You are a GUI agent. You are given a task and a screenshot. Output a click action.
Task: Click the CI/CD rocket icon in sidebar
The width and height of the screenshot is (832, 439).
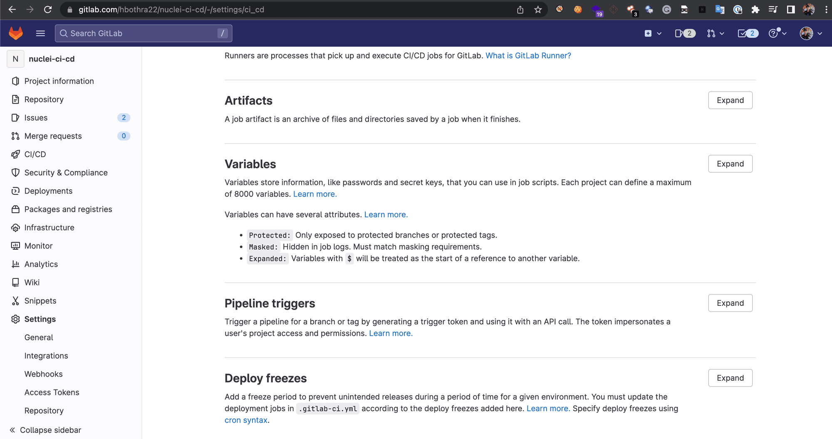pos(15,154)
